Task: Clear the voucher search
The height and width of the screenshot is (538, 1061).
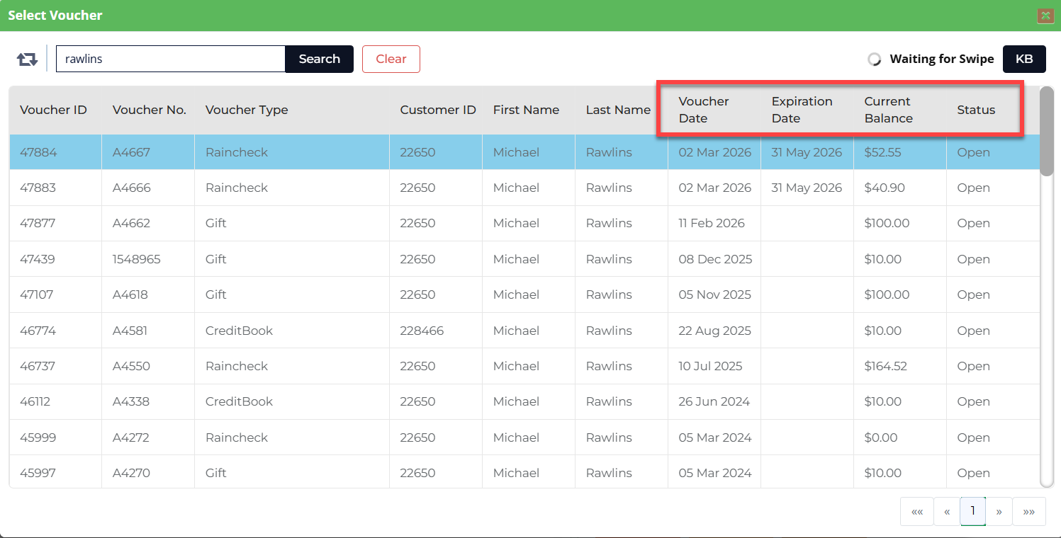Action: 391,59
